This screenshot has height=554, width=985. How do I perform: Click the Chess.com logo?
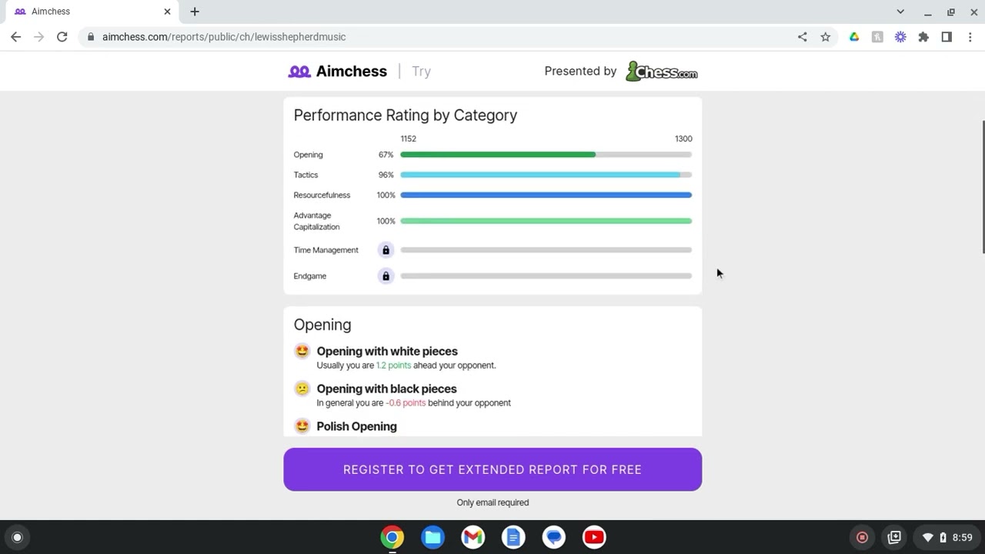(x=661, y=72)
